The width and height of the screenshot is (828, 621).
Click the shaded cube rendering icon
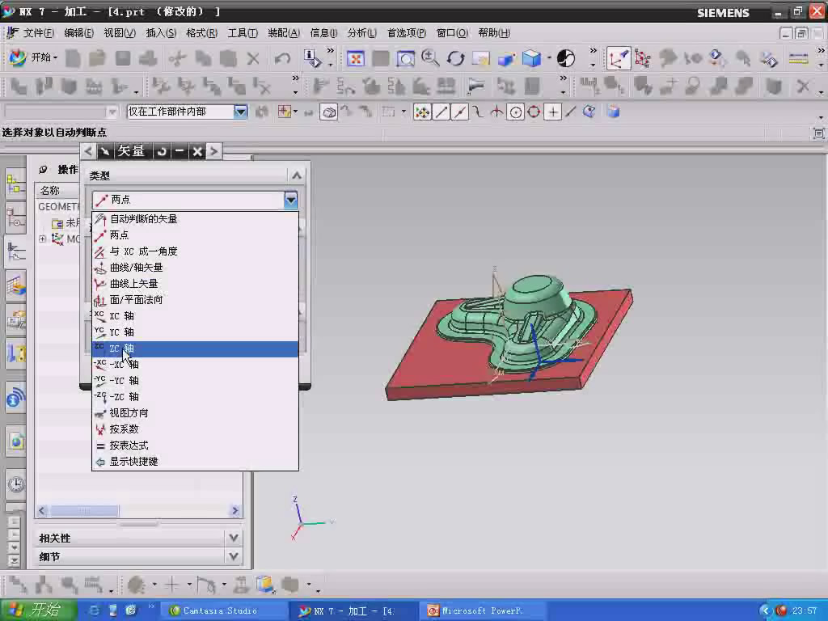pos(532,58)
